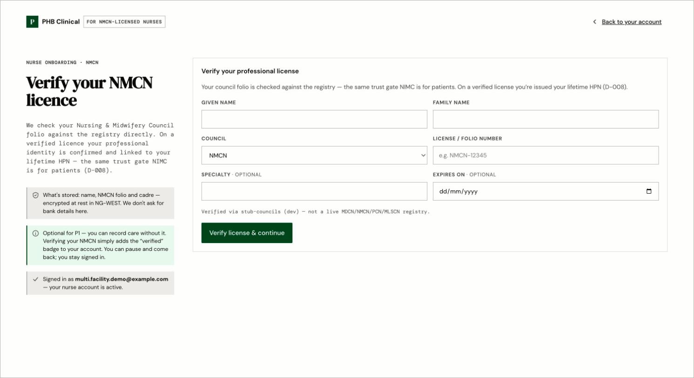Click the PHB Clinical brand name
Screen dimensions: 694x378
tap(61, 22)
